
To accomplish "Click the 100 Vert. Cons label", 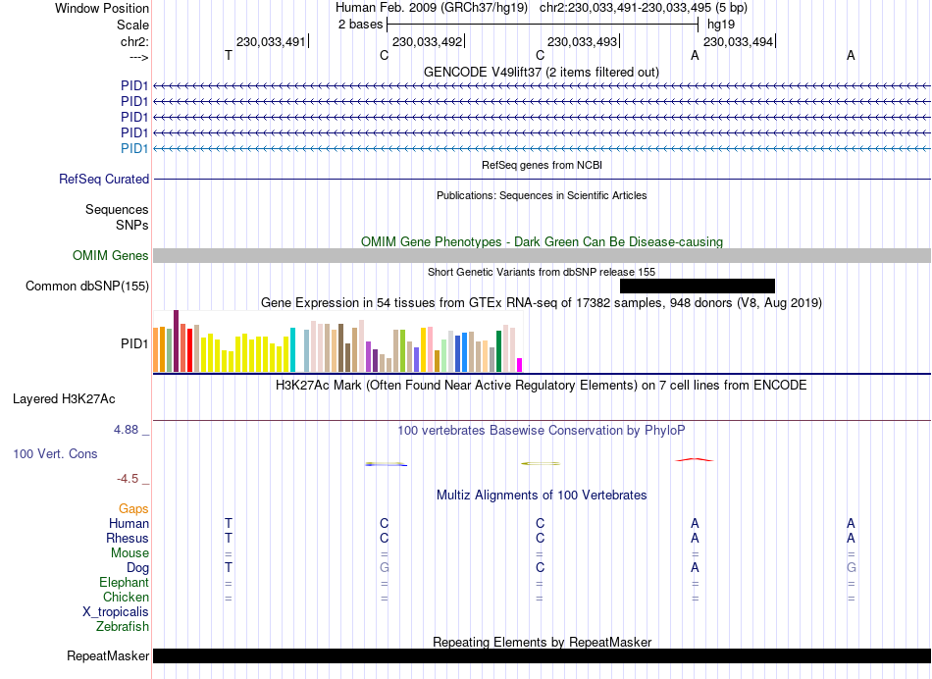I will (55, 453).
